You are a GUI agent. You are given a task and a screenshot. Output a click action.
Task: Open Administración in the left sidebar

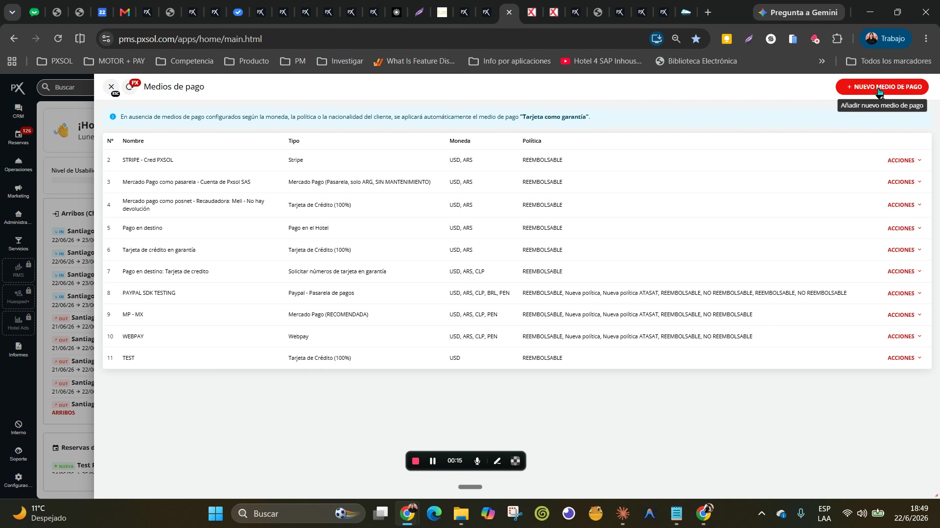(x=18, y=217)
